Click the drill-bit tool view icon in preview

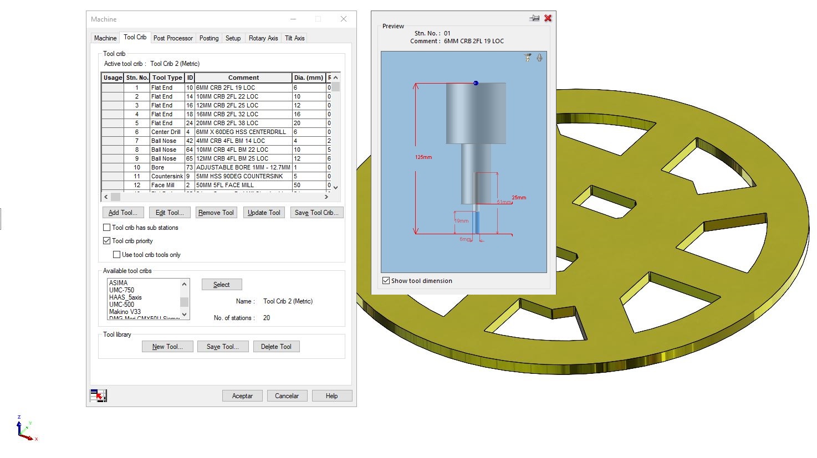coord(528,58)
